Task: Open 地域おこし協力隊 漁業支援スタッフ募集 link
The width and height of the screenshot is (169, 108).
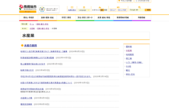Action: coord(44,52)
